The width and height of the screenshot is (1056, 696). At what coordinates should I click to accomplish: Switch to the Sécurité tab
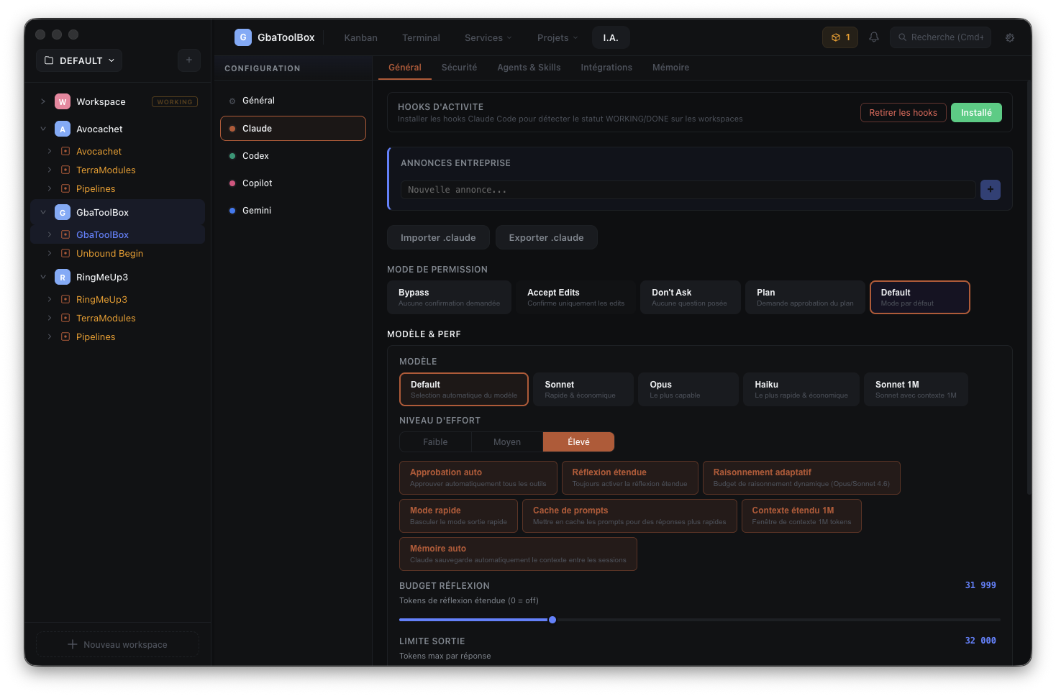[x=459, y=68]
